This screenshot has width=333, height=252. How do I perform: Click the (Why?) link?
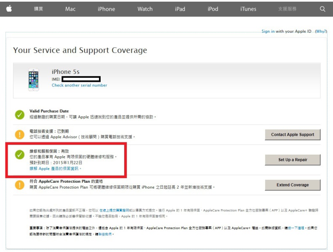pos(321,31)
